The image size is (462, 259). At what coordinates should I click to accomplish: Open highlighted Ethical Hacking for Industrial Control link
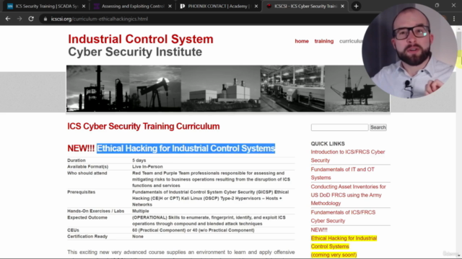(344, 242)
